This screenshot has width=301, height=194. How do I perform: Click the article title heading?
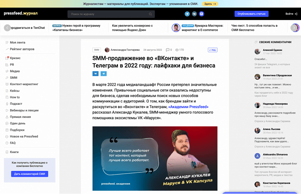coord(154,62)
